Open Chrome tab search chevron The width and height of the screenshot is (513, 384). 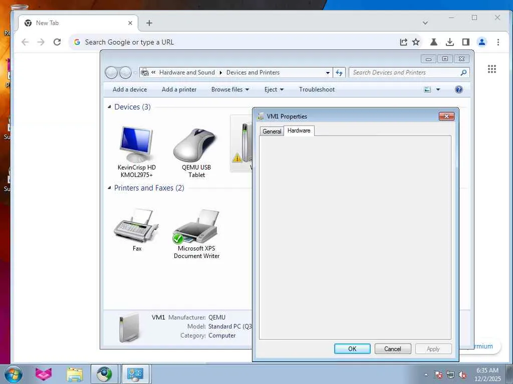(425, 23)
